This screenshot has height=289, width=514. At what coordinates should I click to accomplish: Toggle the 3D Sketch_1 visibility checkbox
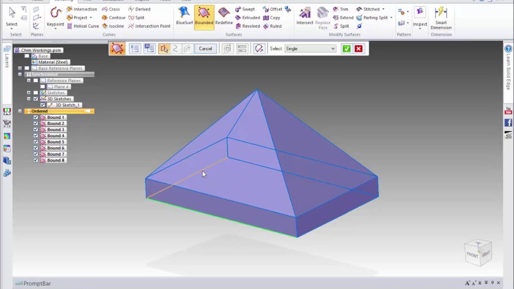(43, 105)
